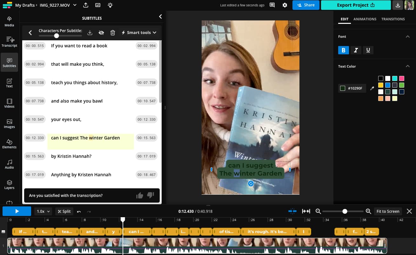Viewport: 416px width, 255px height.
Task: Hide subtitles with the crossed eye icon
Action: (x=101, y=32)
